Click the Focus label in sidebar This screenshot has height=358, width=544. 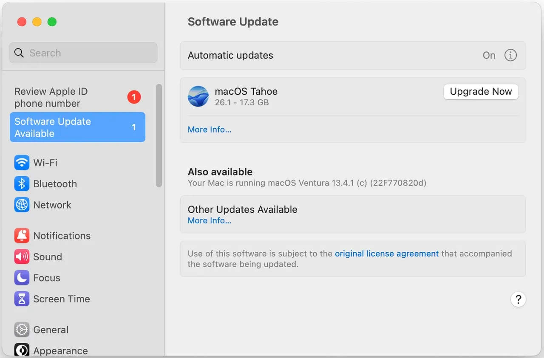(47, 278)
